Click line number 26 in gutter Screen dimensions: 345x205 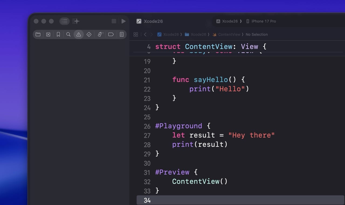[147, 126]
